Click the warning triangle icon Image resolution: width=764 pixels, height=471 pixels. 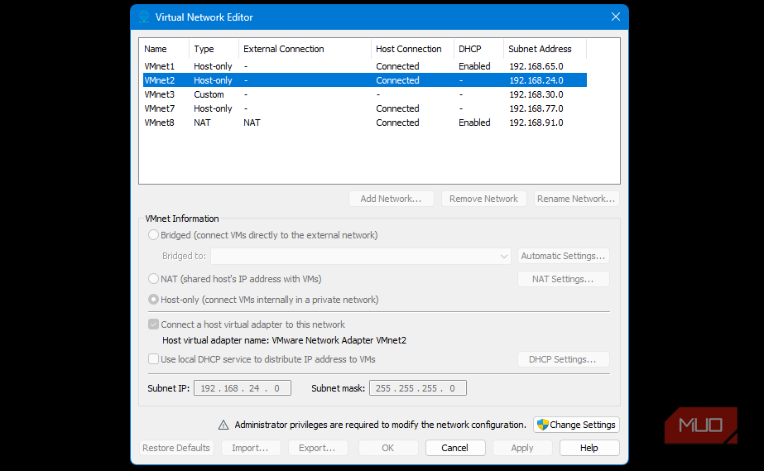click(223, 425)
